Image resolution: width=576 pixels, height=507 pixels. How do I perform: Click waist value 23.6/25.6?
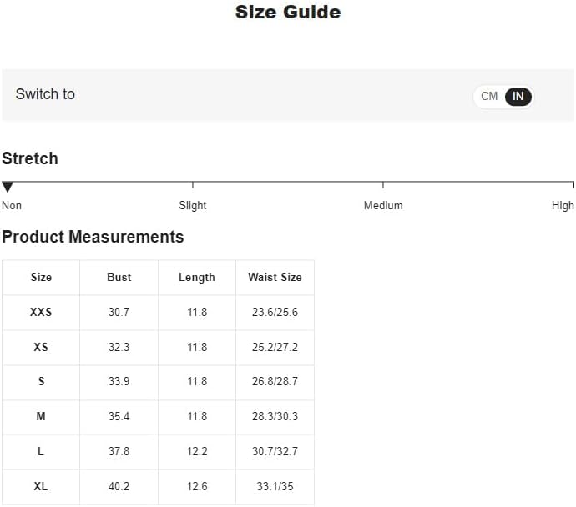coord(275,312)
